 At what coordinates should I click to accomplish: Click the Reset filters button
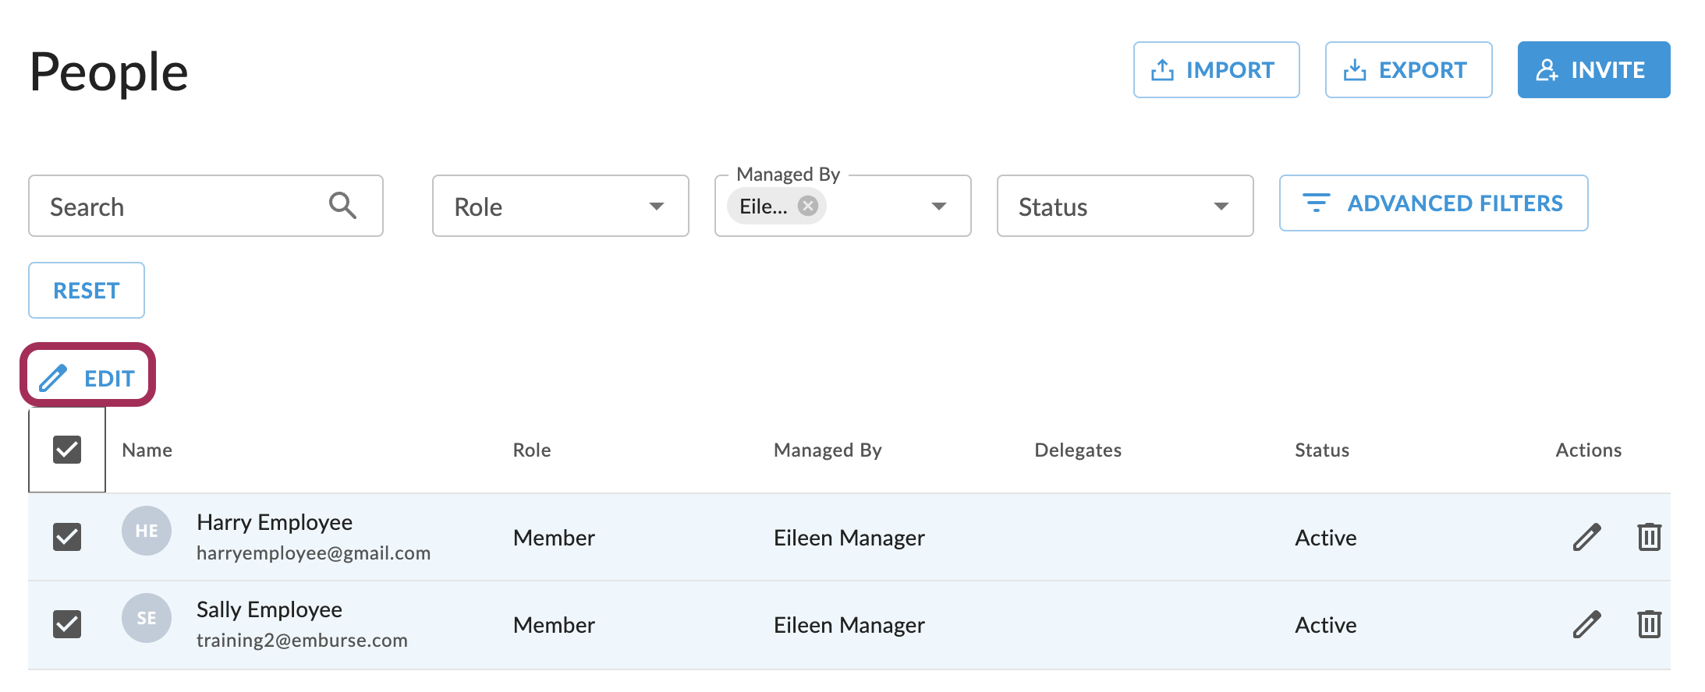(87, 291)
